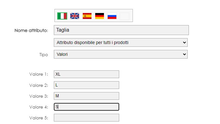Switch to the British flag language
The width and height of the screenshot is (220, 124).
click(75, 16)
